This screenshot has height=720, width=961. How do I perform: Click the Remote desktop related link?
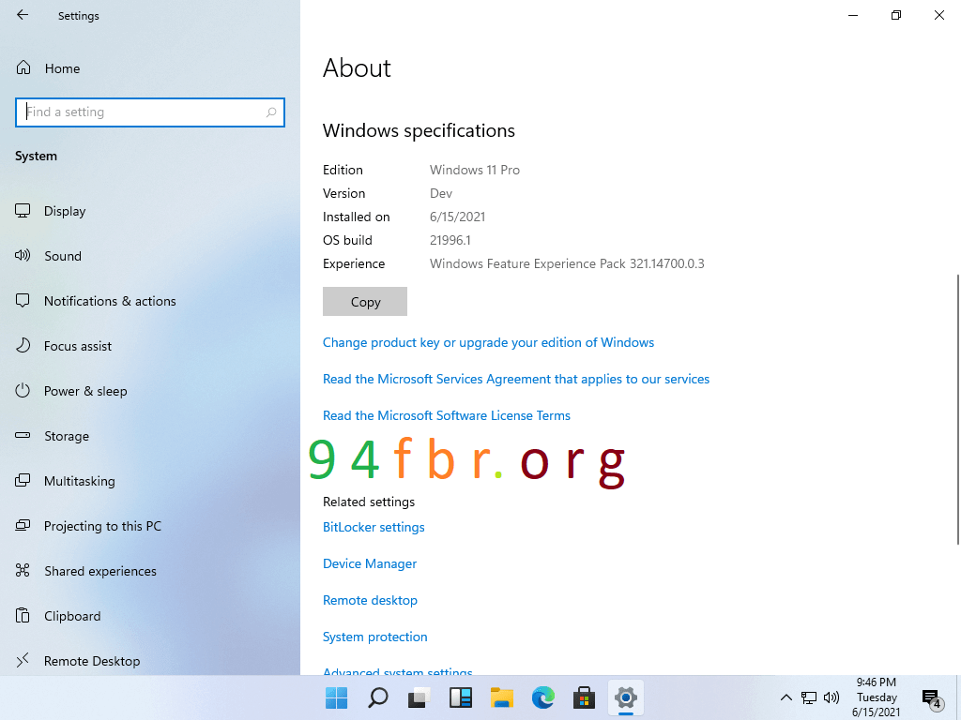[x=370, y=600]
